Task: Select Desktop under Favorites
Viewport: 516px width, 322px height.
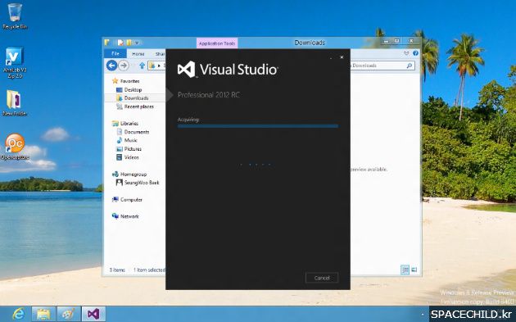Action: [133, 89]
